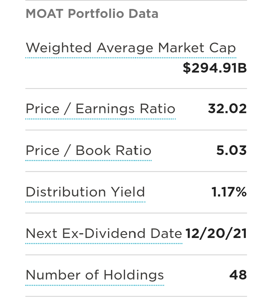
Task: Click the Price / Earnings Ratio label
Action: pyautogui.click(x=101, y=109)
